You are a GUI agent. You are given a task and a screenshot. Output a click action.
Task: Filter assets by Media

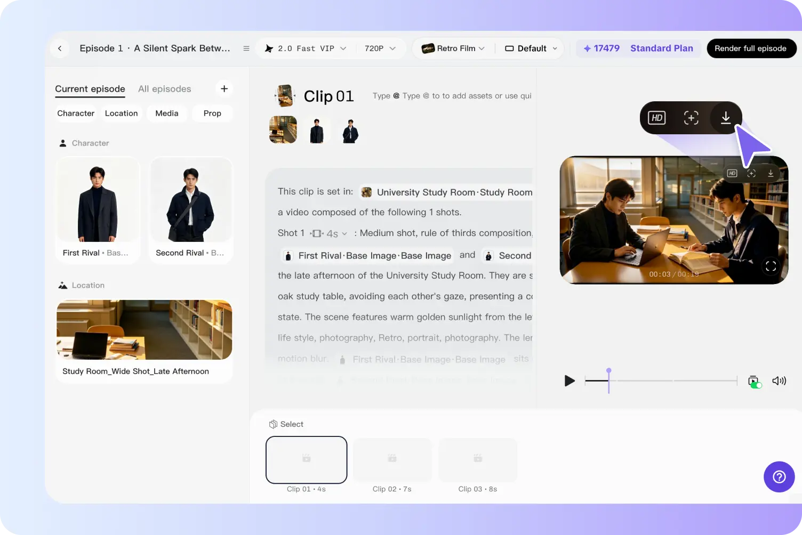coord(167,114)
